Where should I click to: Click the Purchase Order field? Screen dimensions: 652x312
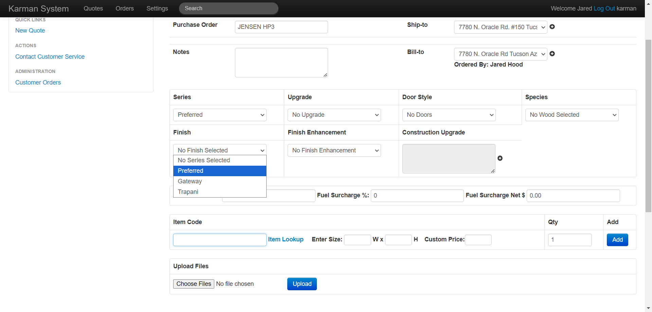[281, 27]
